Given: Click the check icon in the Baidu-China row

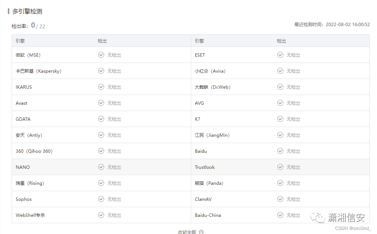Looking at the screenshot, I should tap(280, 215).
